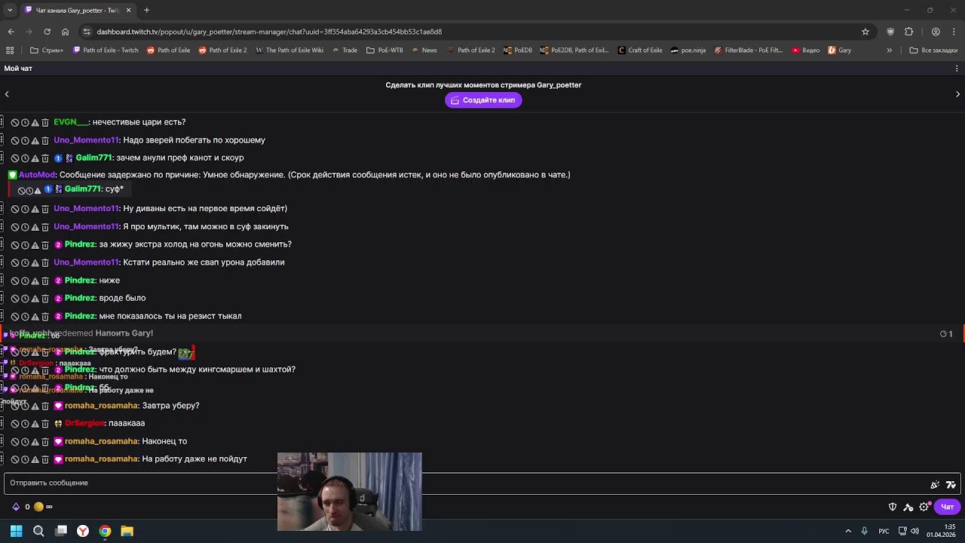This screenshot has height=543, width=965.
Task: Warn EVGN___ with the triangle icon
Action: pyautogui.click(x=35, y=122)
